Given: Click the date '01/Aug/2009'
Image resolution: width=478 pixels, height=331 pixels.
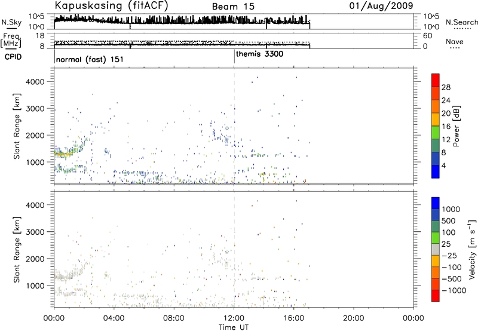Looking at the screenshot, I should point(381,6).
